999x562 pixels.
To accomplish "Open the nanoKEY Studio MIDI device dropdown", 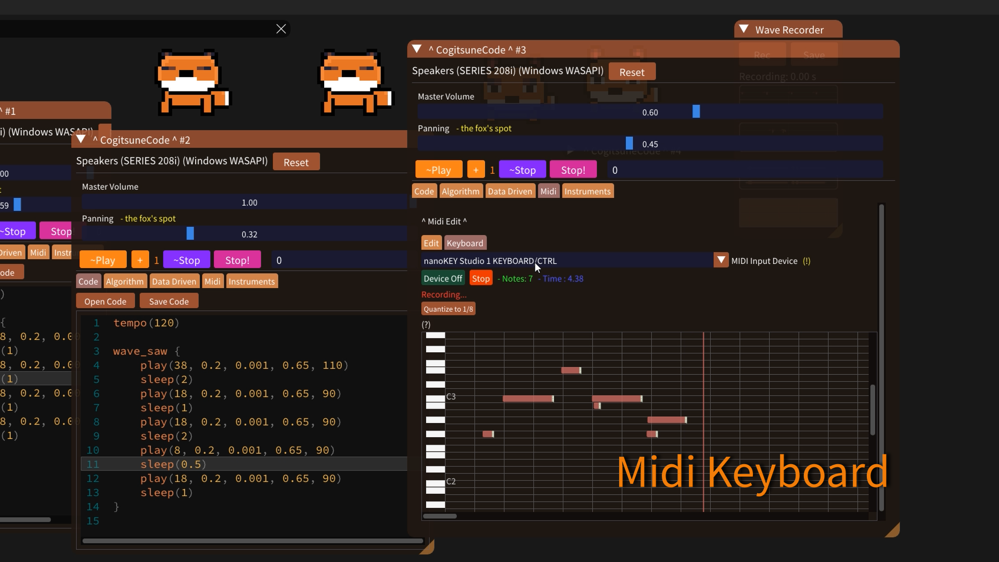I will point(721,260).
